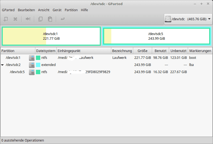Click the Delete partition X icon
This screenshot has height=144, width=213.
(x=15, y=19)
